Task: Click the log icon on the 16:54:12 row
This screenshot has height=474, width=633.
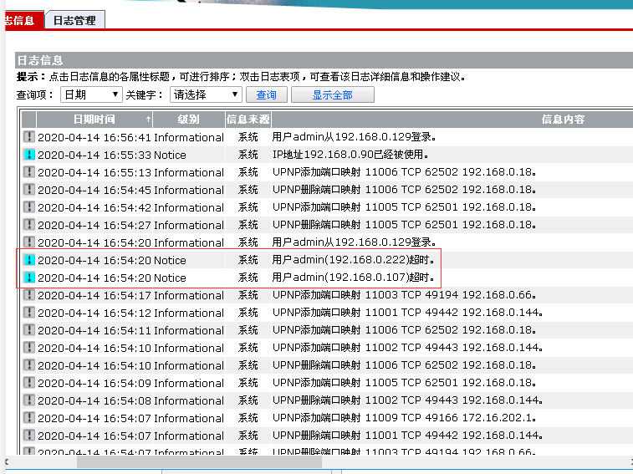Action: point(28,313)
